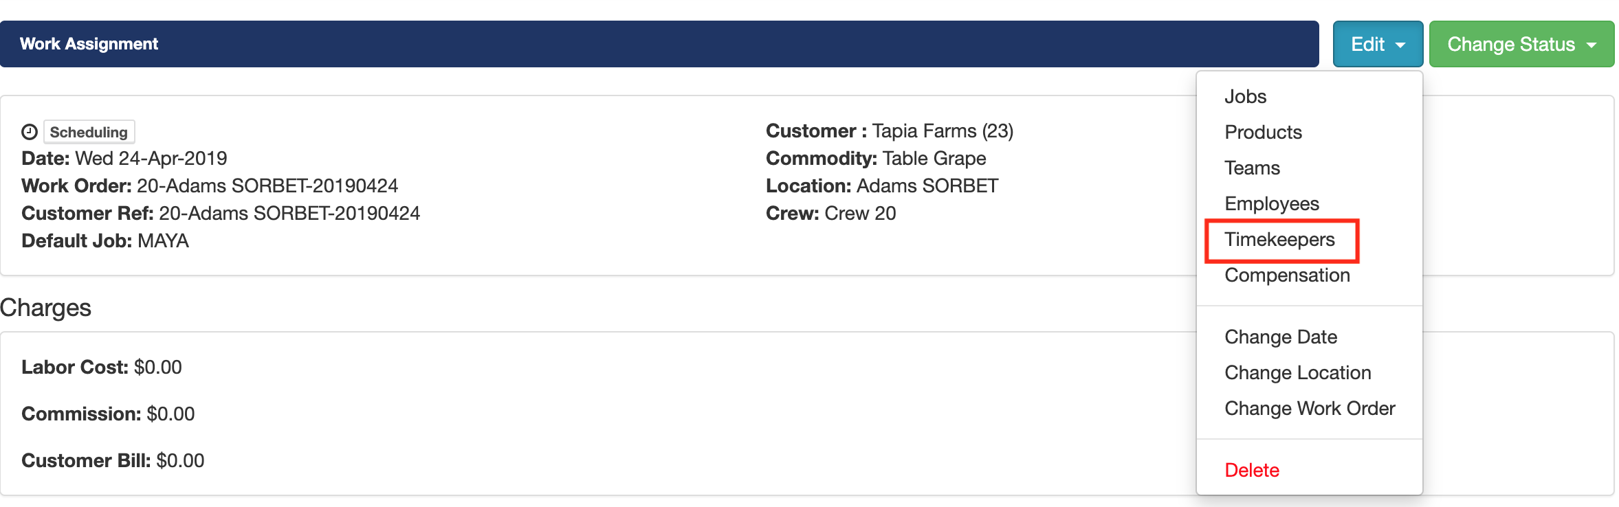Click the clock icon beside Scheduling

tap(30, 132)
